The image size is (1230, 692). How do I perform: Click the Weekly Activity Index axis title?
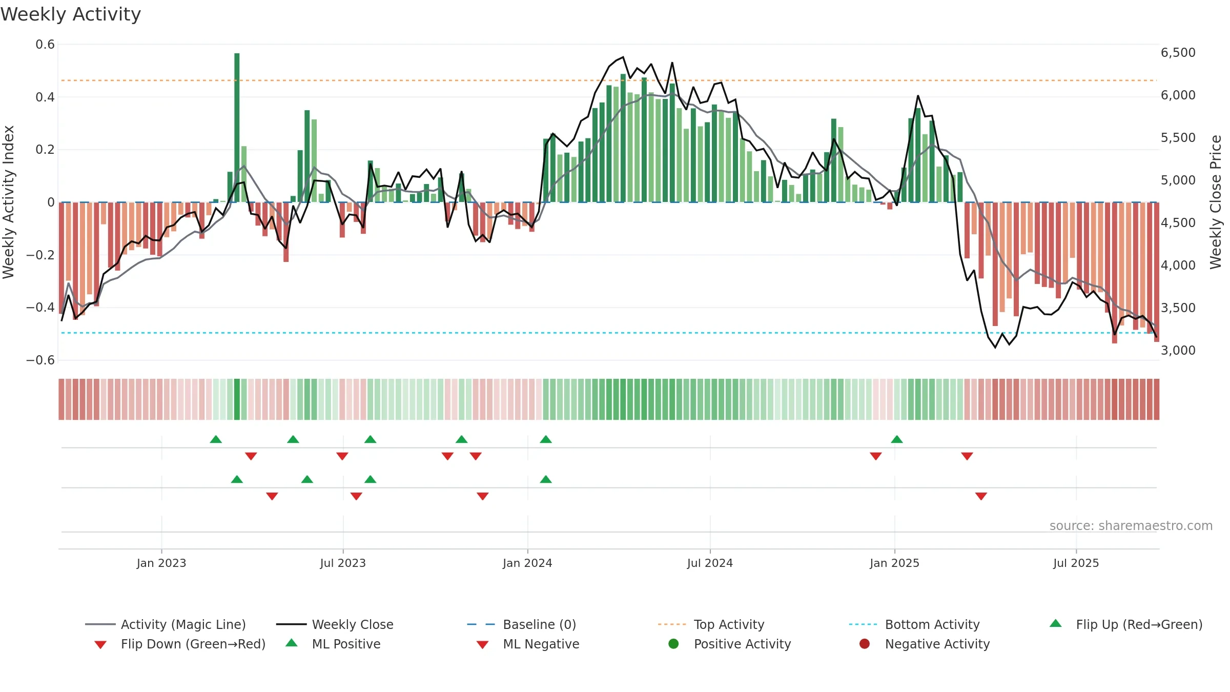pos(8,202)
